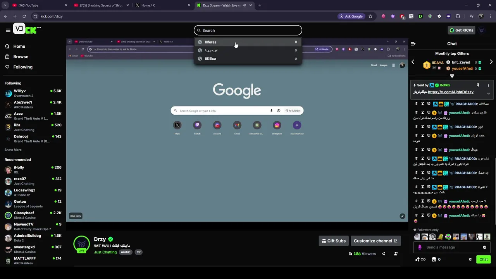This screenshot has width=496, height=279.
Task: Remove illferas from recent searches
Action: pos(296,42)
